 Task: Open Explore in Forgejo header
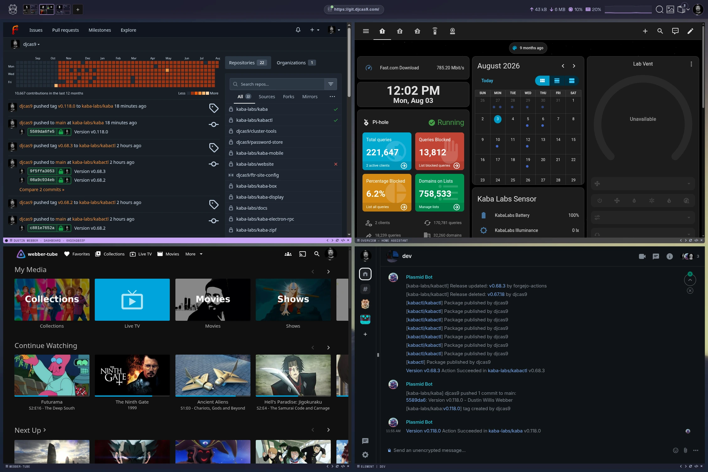[x=128, y=30]
